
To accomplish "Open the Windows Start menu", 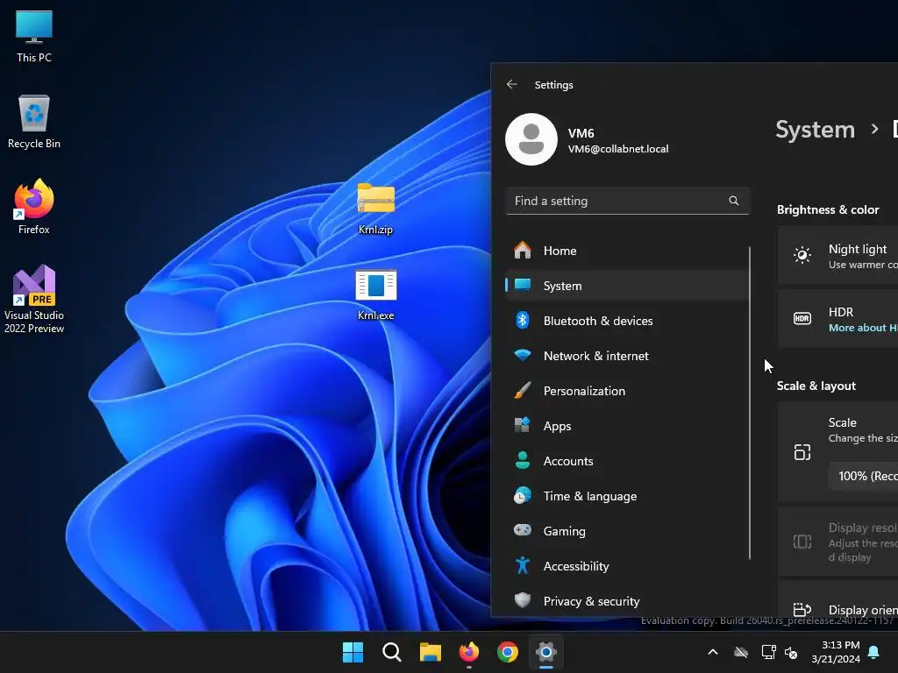I will pyautogui.click(x=353, y=652).
